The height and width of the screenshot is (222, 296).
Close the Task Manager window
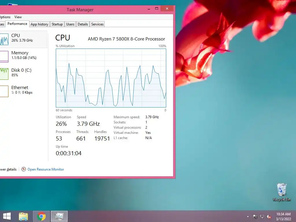pos(167,9)
